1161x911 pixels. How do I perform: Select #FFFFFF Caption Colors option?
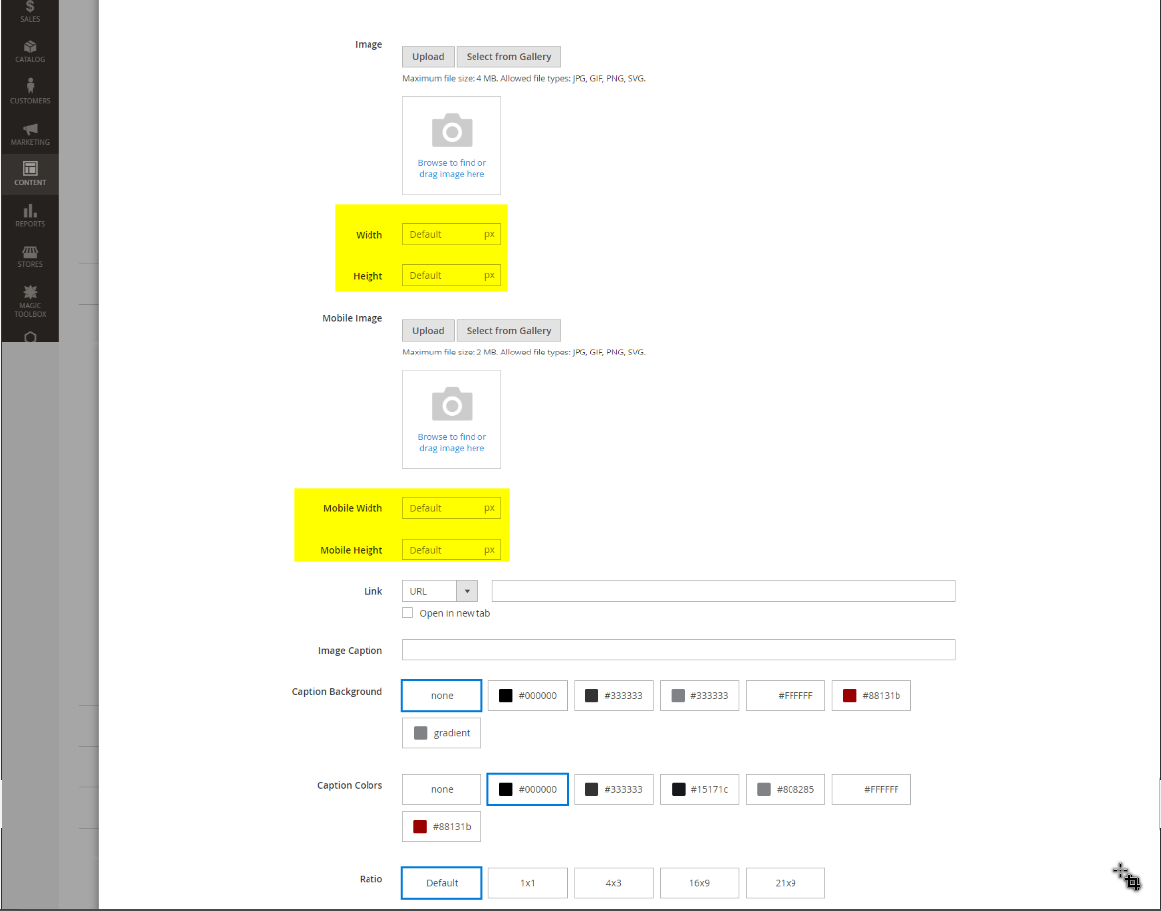tap(872, 789)
